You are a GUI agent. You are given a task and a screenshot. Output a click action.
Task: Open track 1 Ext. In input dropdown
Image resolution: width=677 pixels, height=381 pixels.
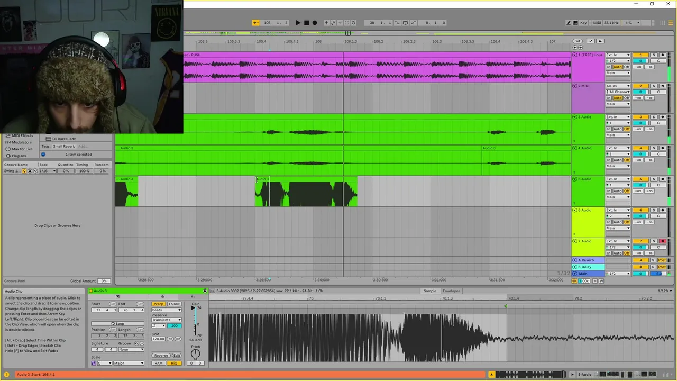tap(618, 55)
